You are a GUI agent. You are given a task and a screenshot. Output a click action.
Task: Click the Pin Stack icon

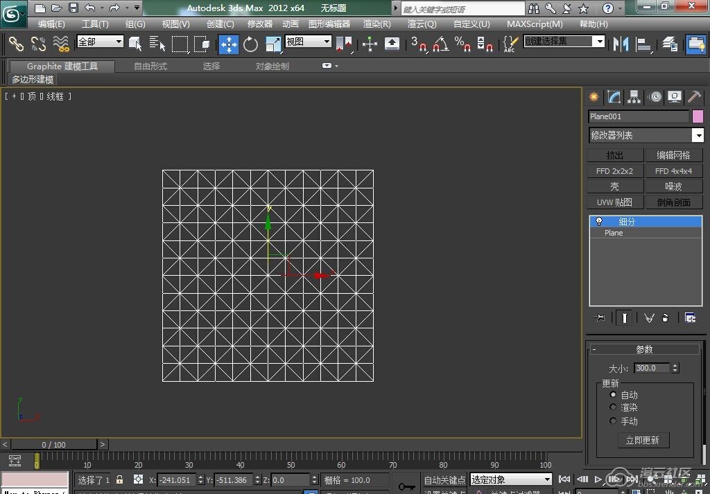coord(600,317)
